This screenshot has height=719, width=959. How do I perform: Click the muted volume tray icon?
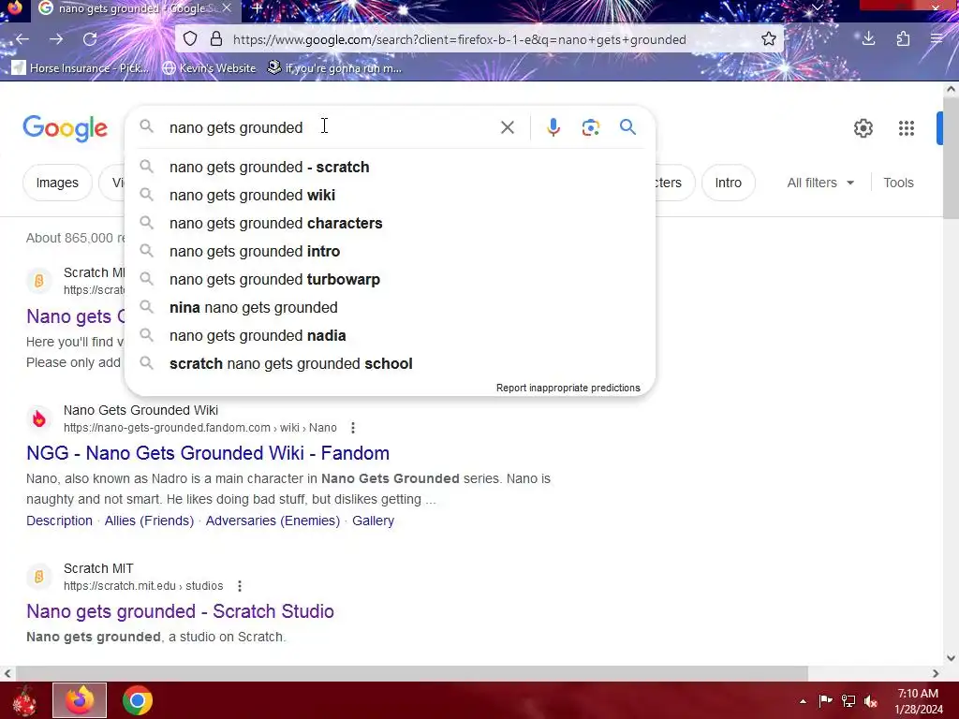871,701
